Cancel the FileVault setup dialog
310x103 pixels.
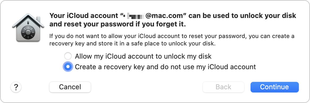click(70, 87)
